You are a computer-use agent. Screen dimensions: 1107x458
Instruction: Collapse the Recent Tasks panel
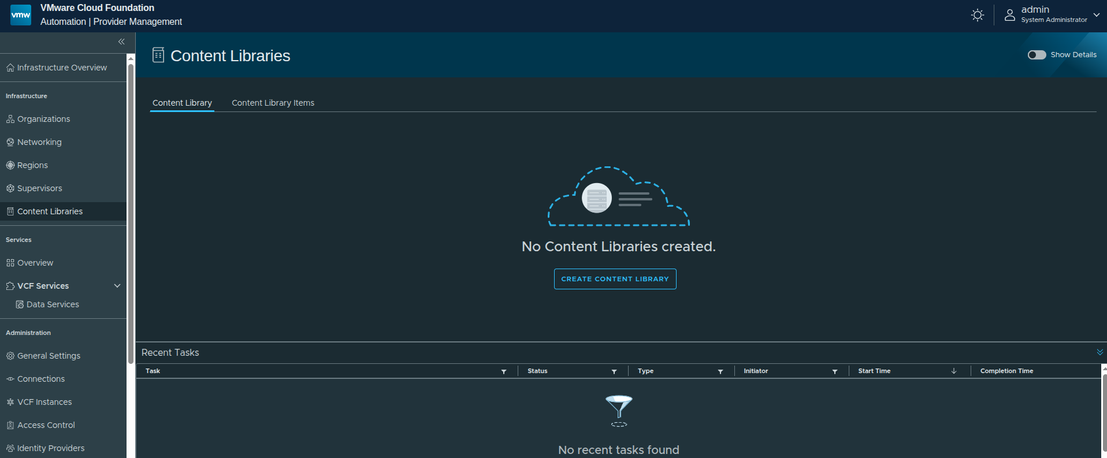tap(1100, 352)
